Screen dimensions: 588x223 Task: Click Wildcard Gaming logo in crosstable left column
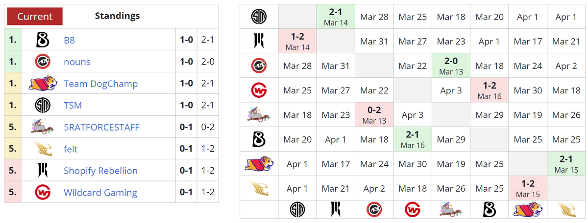(x=259, y=90)
